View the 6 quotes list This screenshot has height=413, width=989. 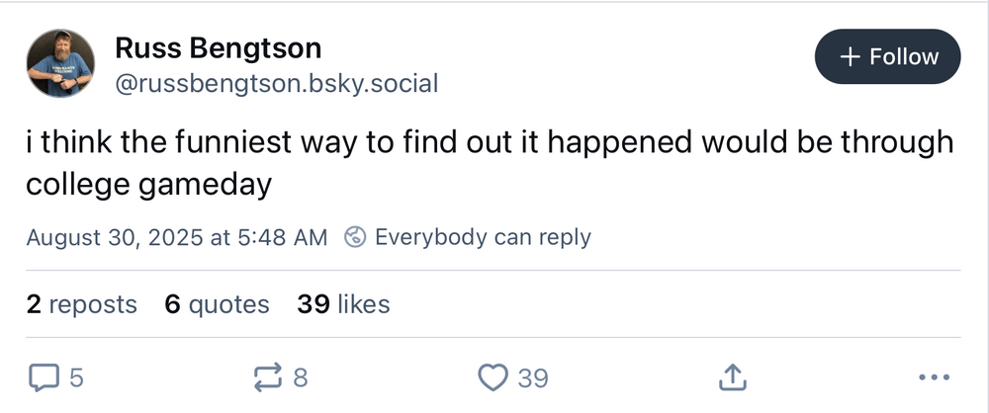[217, 304]
